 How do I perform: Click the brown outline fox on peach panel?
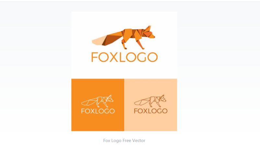tap(150, 101)
